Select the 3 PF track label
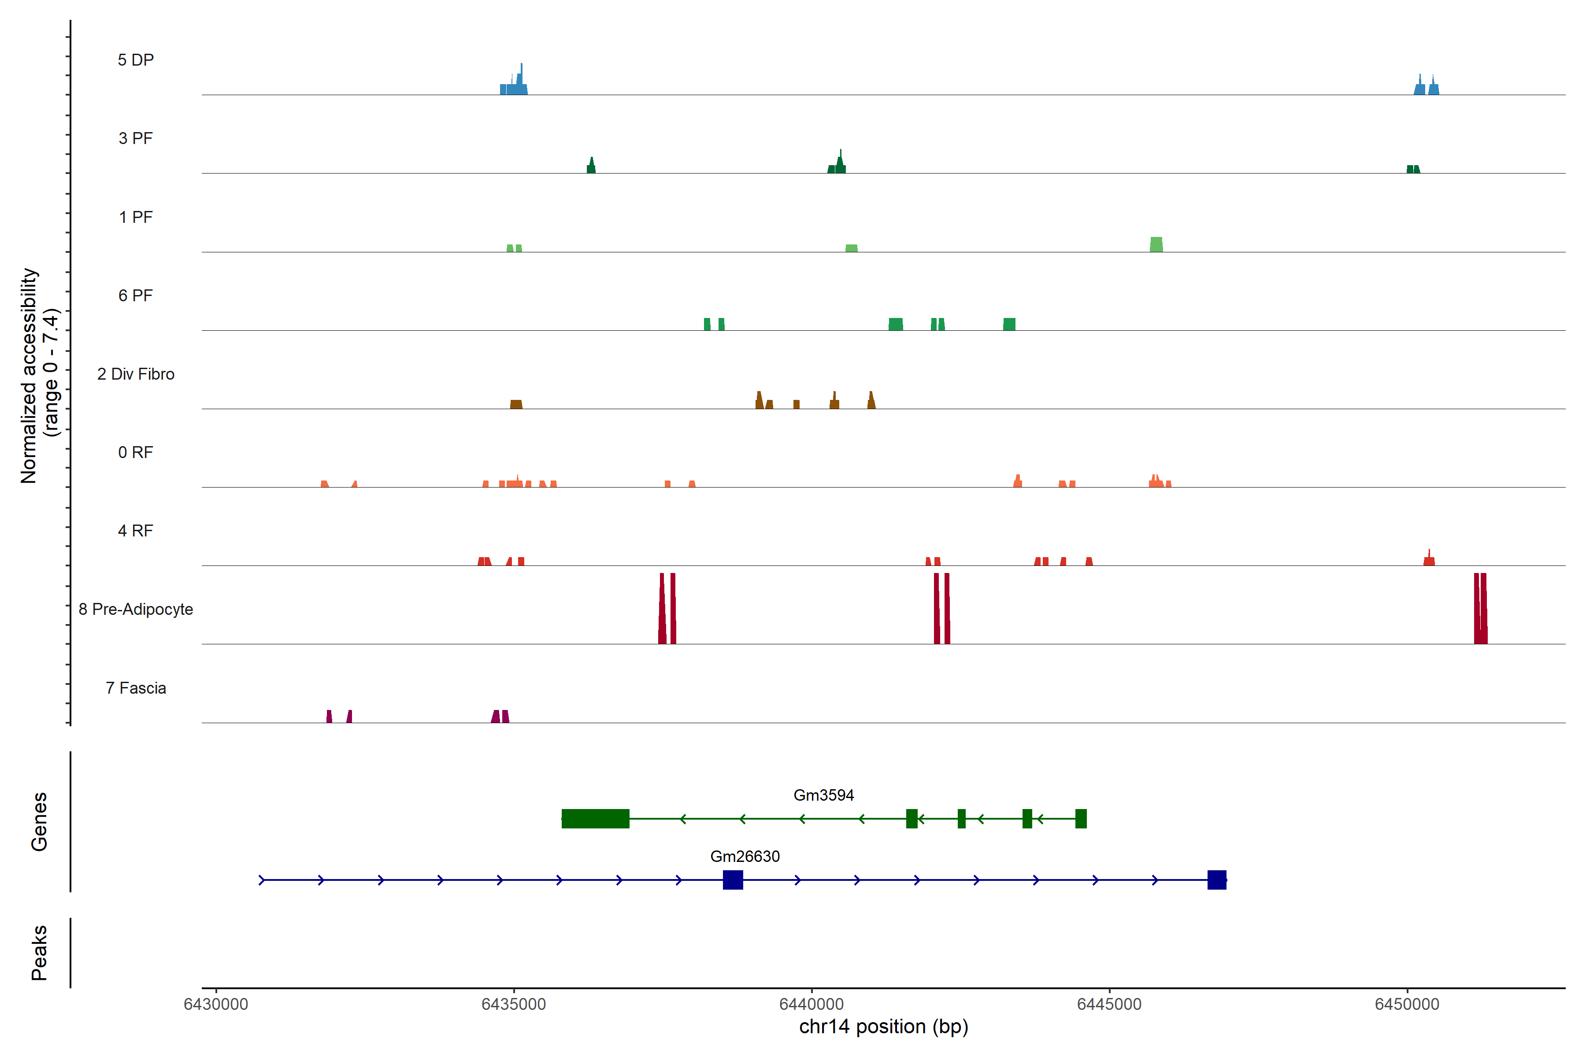 (x=136, y=138)
